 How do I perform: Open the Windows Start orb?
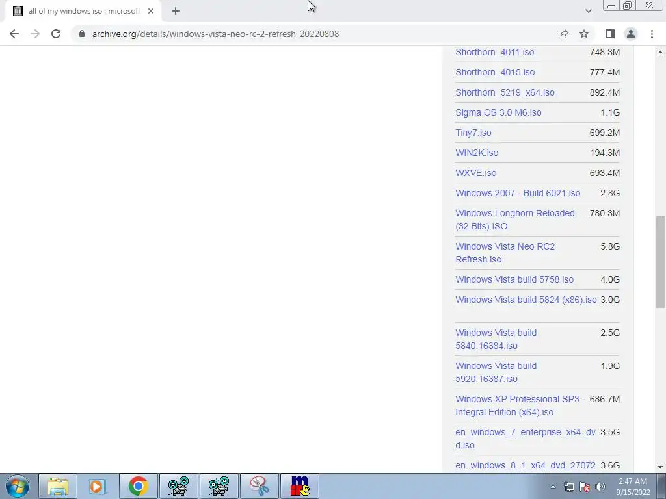pos(17,486)
